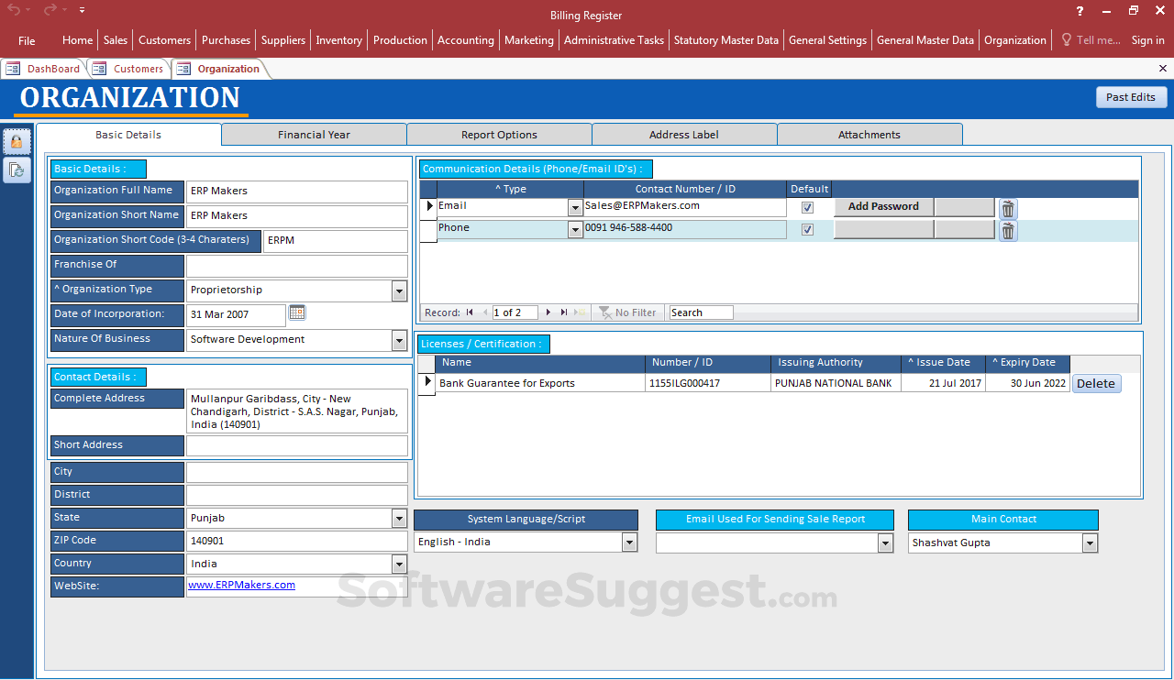Go to first record in navigator

pos(470,313)
